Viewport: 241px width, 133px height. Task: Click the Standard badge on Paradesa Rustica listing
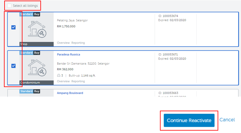pyautogui.click(x=26, y=53)
